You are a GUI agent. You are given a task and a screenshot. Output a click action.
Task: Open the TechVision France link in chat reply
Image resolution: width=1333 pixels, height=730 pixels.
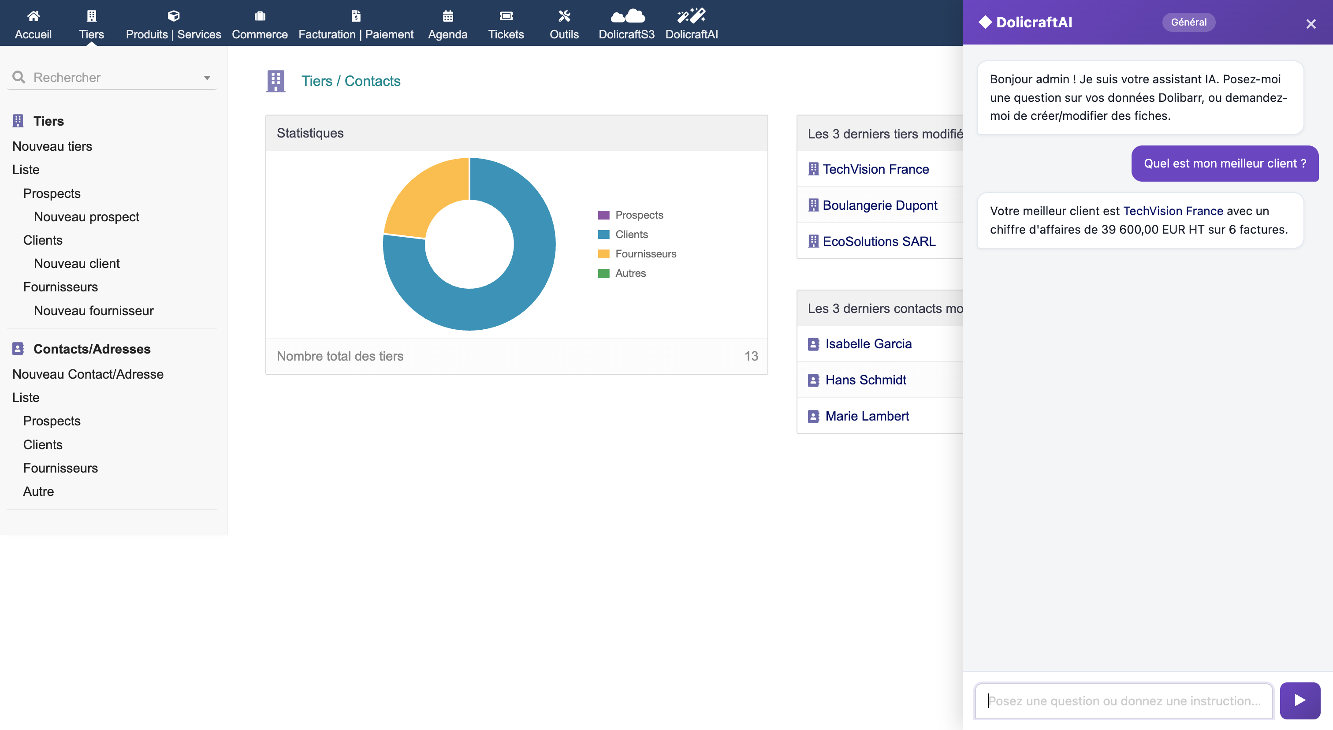(1173, 211)
